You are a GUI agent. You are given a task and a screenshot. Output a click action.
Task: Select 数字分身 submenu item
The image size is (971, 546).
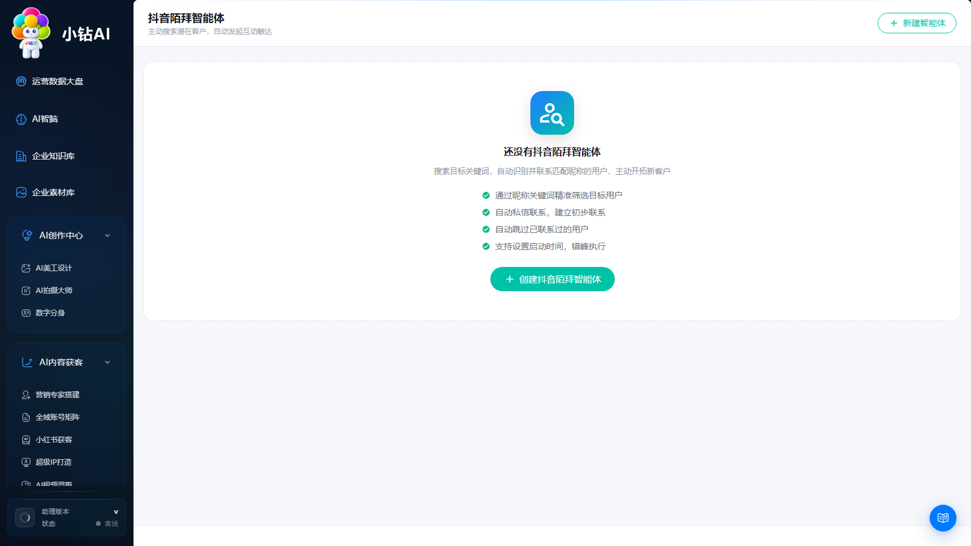pyautogui.click(x=67, y=313)
